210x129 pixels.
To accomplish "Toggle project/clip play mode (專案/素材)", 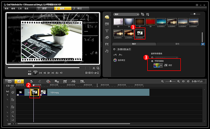I will point(29,73).
